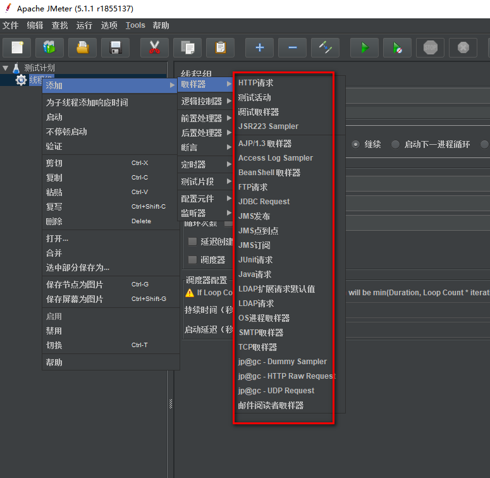Choose 禁用 in context menu
This screenshot has width=490, height=478.
(x=109, y=331)
